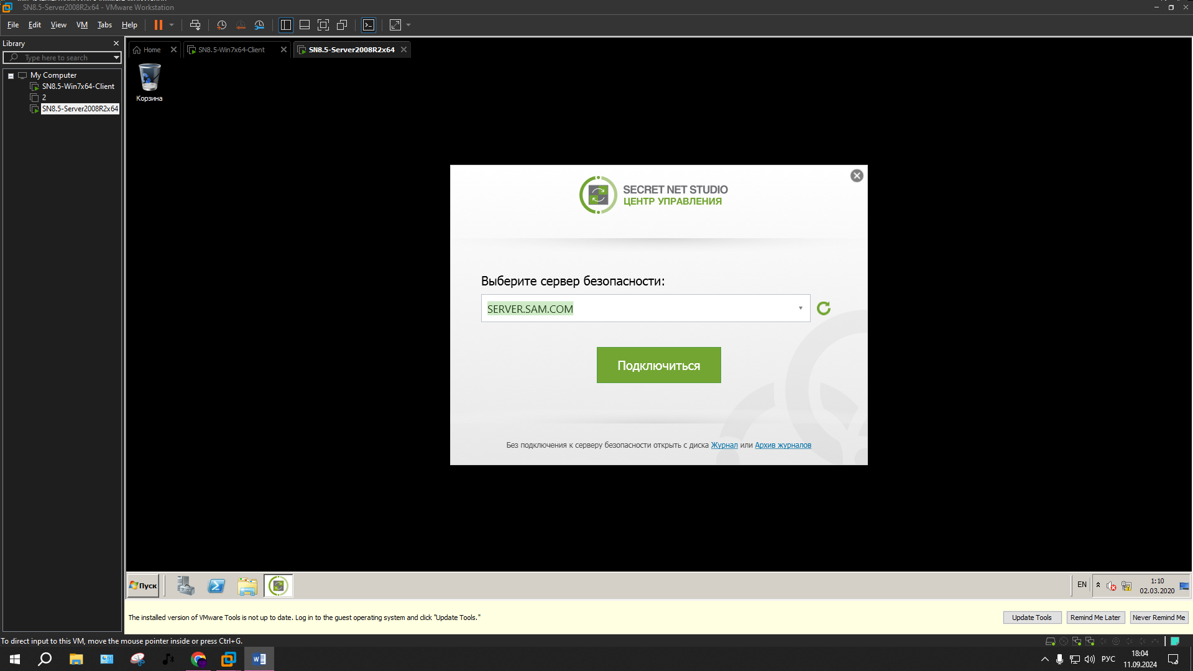Toggle the library sidebar view

[286, 25]
